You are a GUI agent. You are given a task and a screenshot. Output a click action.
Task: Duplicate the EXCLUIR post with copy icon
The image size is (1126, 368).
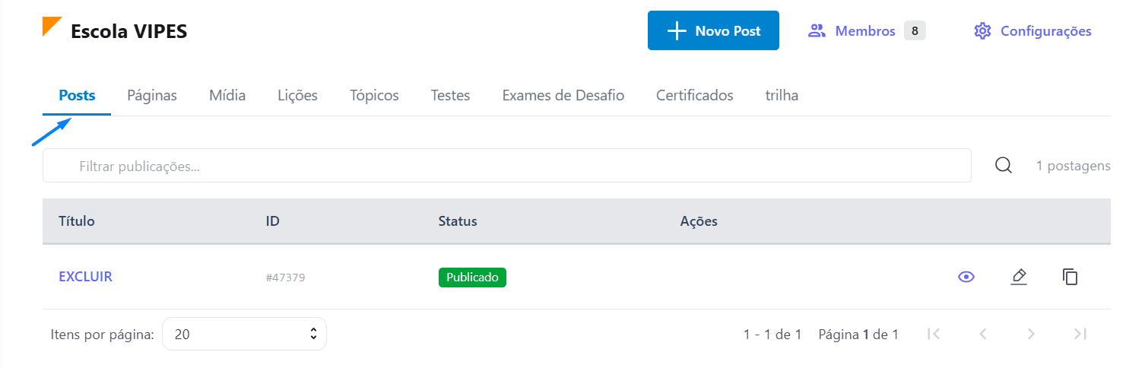[x=1070, y=277]
